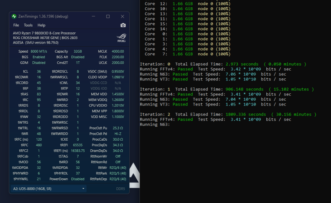The image size is (331, 203).
Task: Click the camera screenshot icon
Action: coord(123,25)
